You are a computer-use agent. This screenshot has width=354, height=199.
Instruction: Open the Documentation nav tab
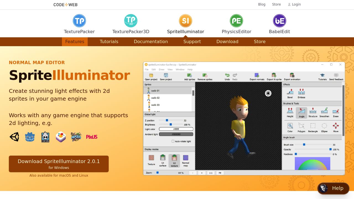coord(151,42)
